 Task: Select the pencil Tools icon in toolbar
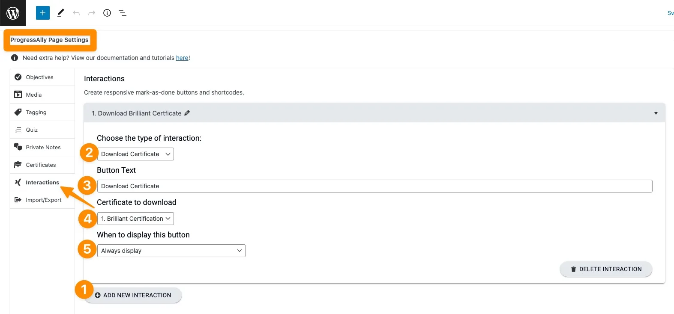(x=60, y=13)
